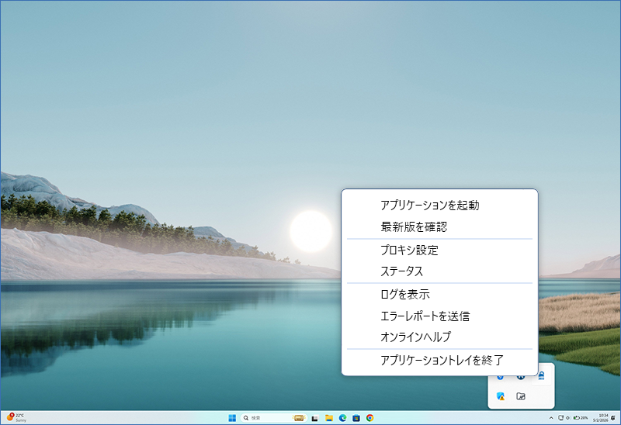Image resolution: width=621 pixels, height=425 pixels.
Task: Click the folder-link icon in tray overflow
Action: (x=521, y=396)
